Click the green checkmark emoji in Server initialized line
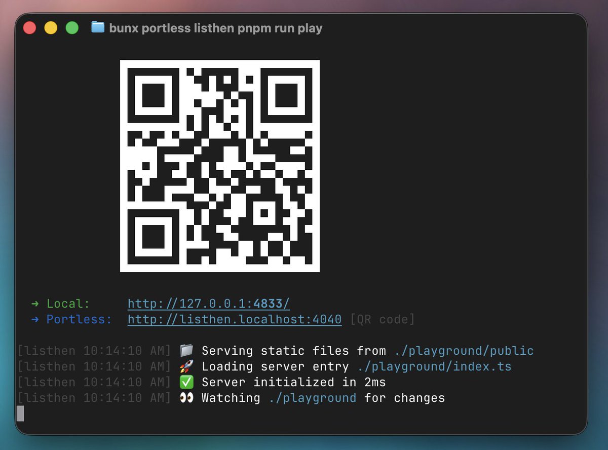Image resolution: width=608 pixels, height=450 pixels. tap(186, 382)
